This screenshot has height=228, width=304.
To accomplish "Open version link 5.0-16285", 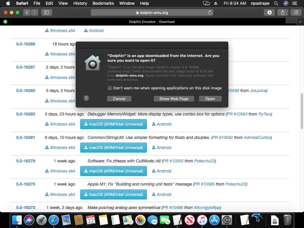I will coord(26,91).
